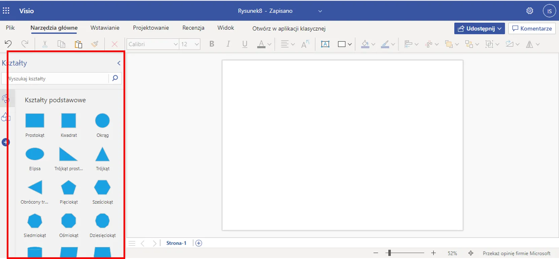Open the Wstawianie tab
Image resolution: width=559 pixels, height=259 pixels.
pos(105,28)
